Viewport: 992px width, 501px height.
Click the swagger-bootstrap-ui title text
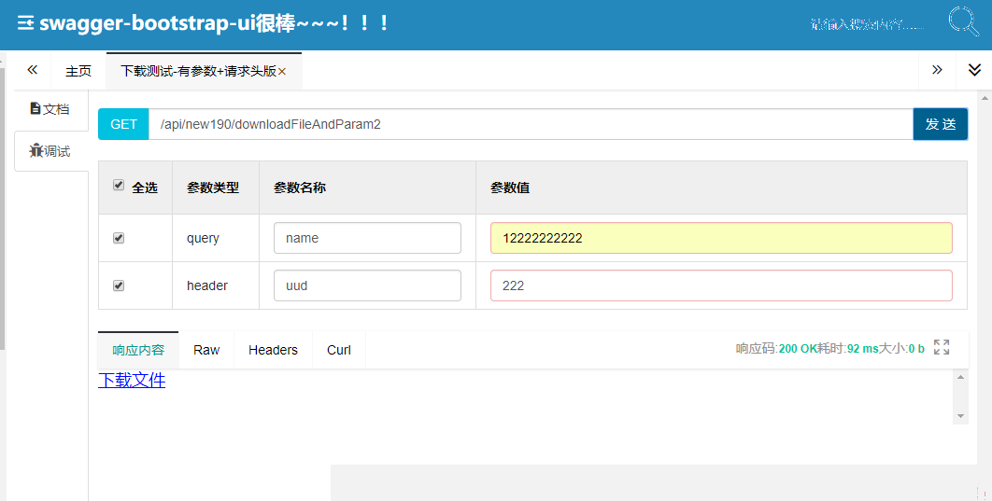214,23
